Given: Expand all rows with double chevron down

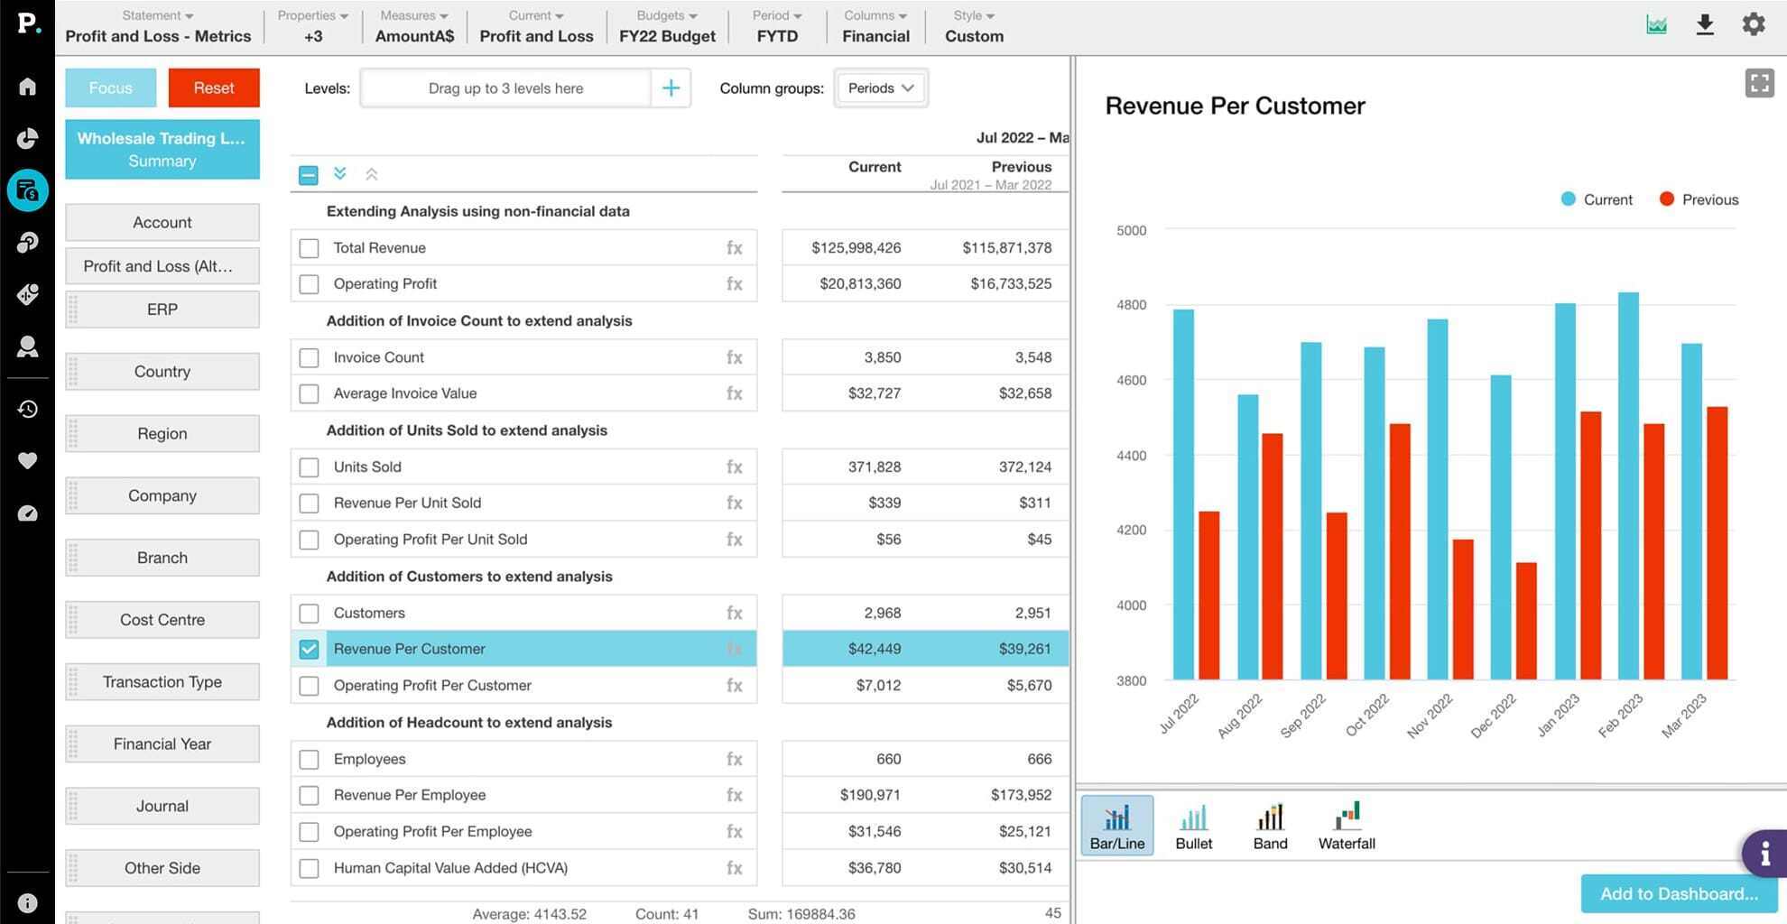Looking at the screenshot, I should (339, 173).
